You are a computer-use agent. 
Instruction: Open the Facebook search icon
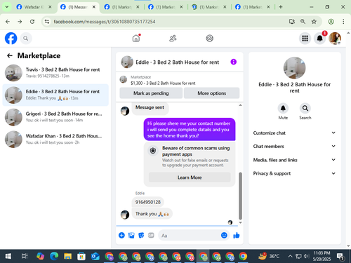coord(26,39)
